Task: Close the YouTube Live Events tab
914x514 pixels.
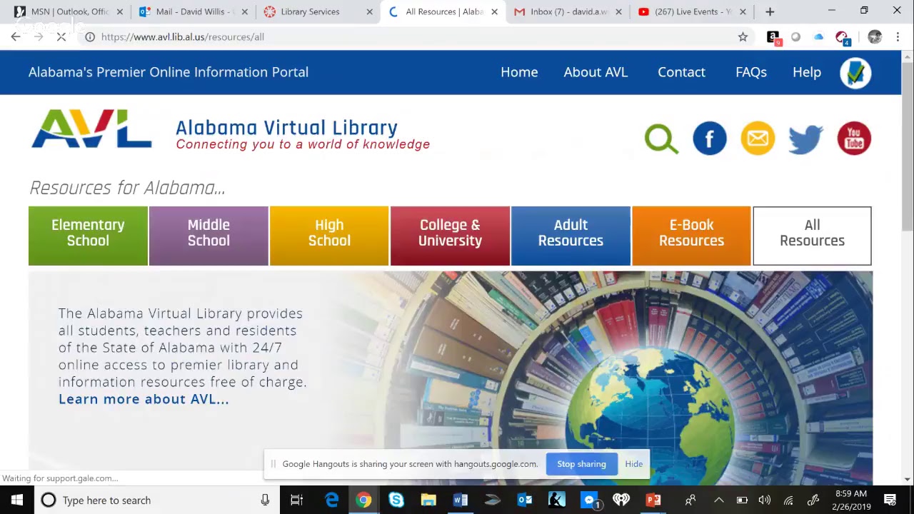Action: 743,11
